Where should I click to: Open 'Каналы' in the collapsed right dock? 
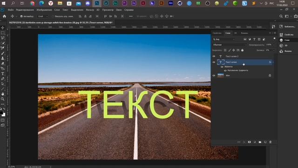(x=286, y=51)
